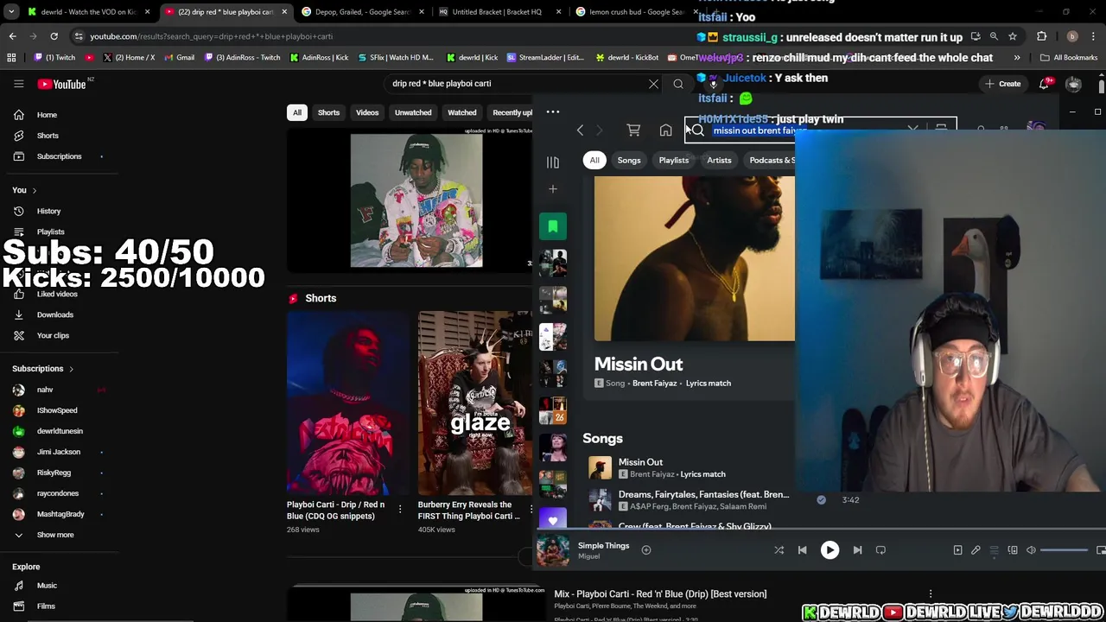Open options menu for Playboi Carti short

tap(399, 510)
